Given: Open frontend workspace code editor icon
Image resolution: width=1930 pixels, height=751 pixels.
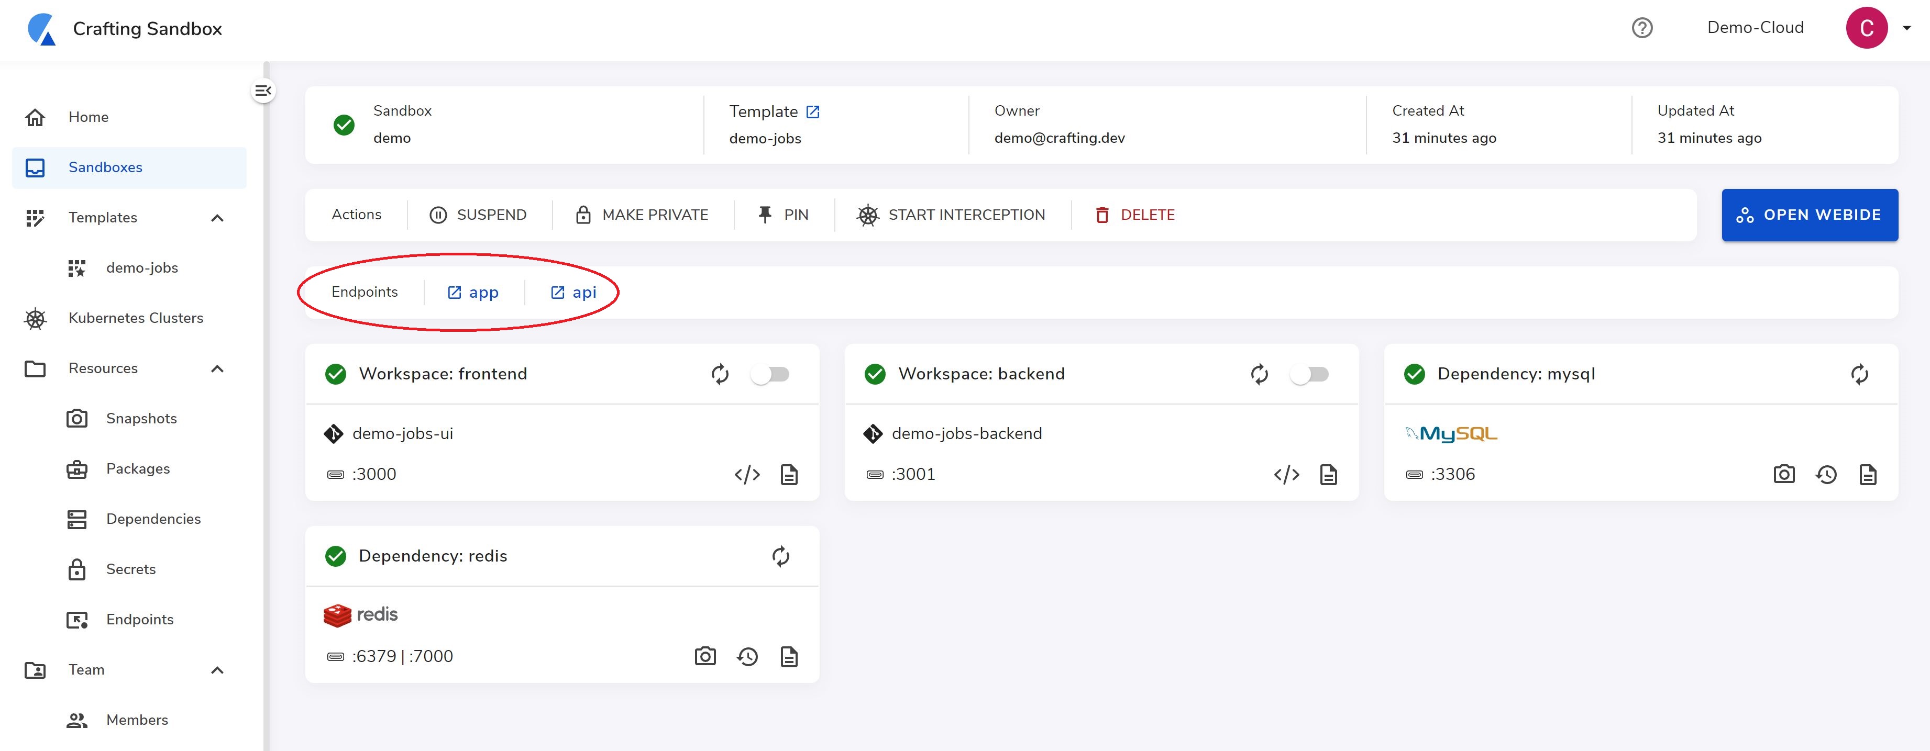Looking at the screenshot, I should 747,474.
